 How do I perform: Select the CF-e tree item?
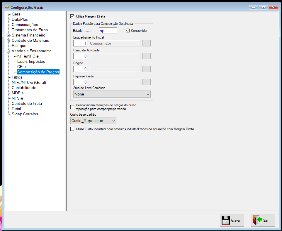click(21, 67)
